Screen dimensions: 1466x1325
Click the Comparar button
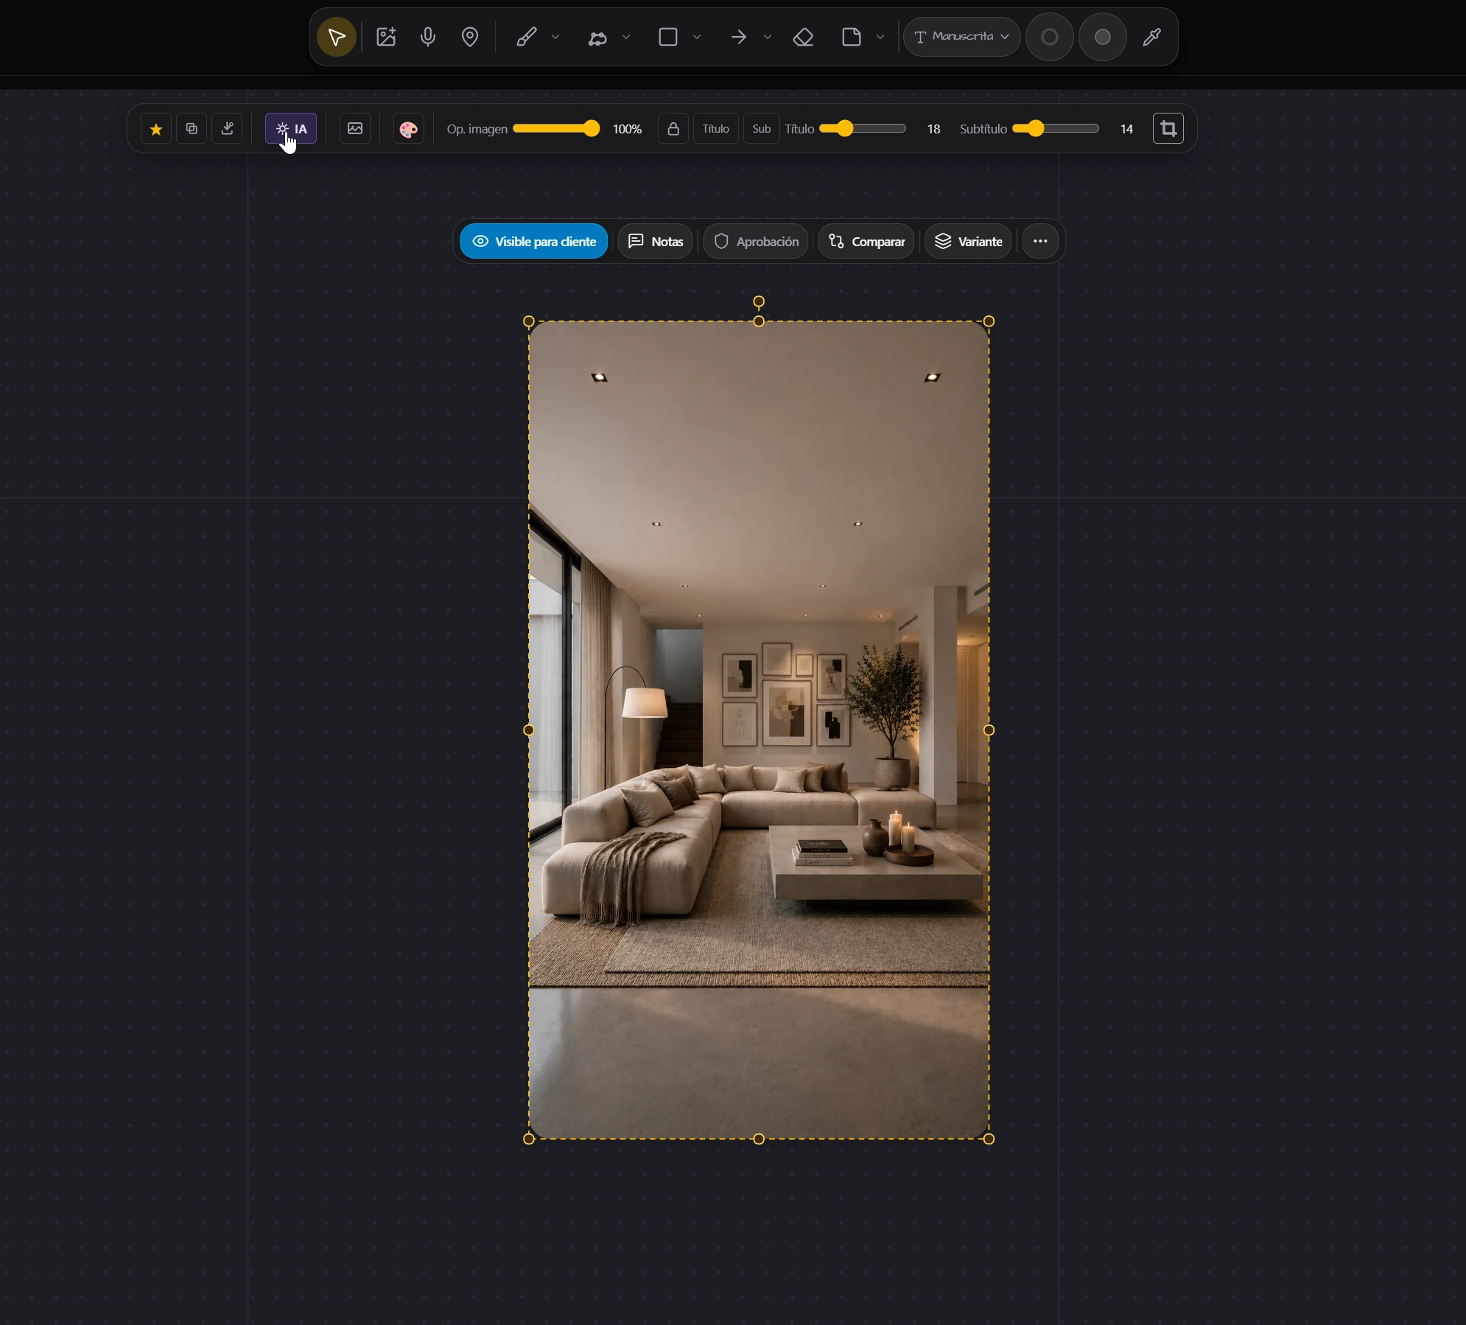pos(866,242)
